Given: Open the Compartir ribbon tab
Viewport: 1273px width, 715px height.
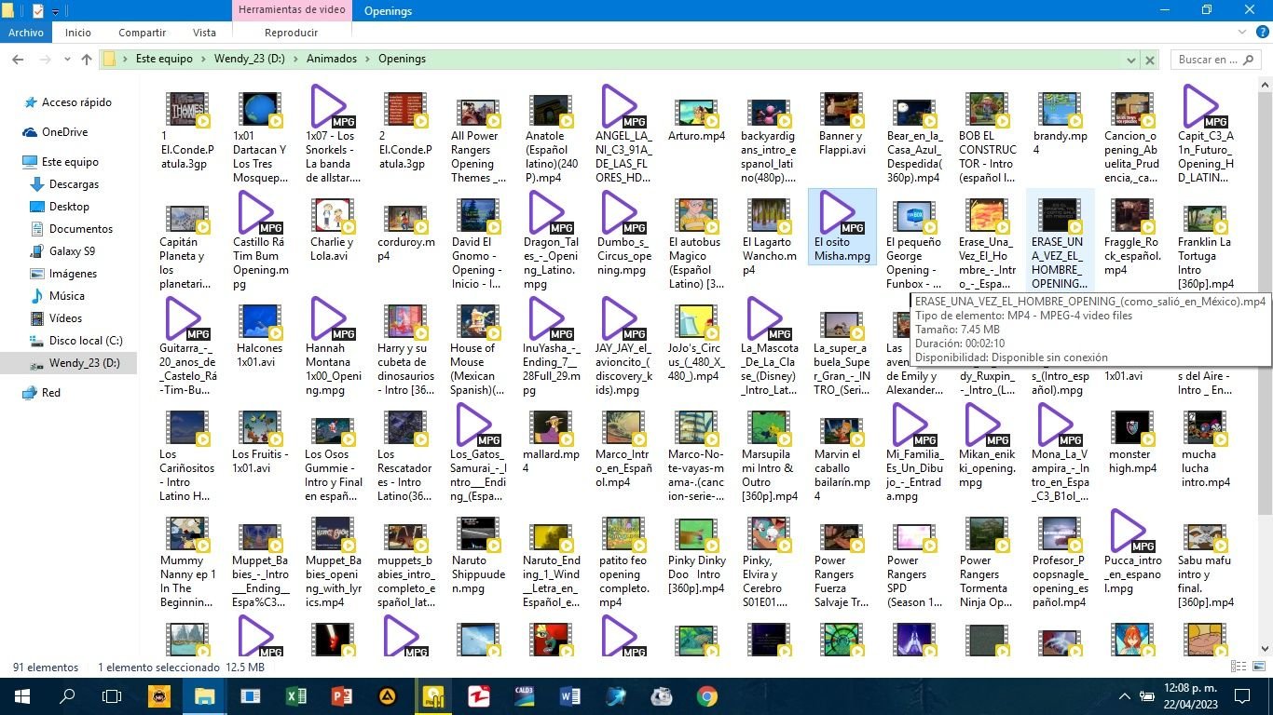Looking at the screenshot, I should 142,33.
